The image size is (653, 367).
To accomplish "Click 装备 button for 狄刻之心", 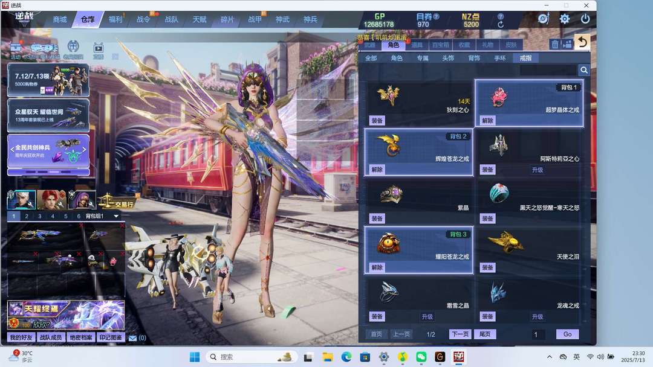I will pos(377,121).
